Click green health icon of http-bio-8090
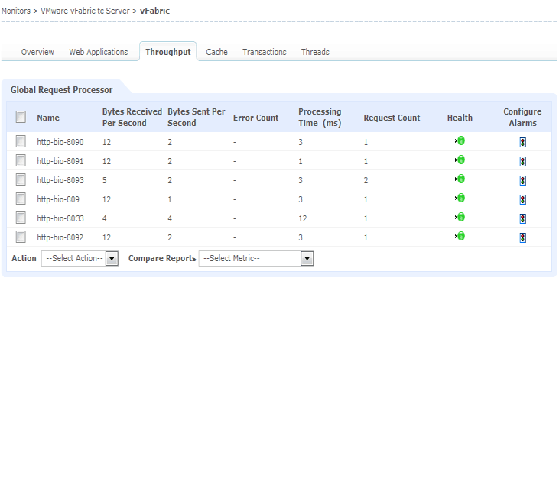This screenshot has height=481, width=559. point(460,140)
